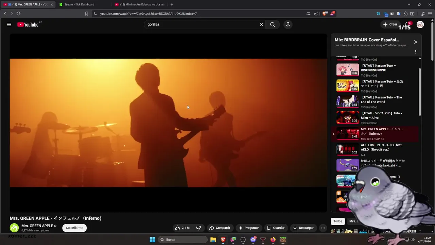Play Kasane Teto RING×RING×RING from the mix
The image size is (435, 245).
coord(376,70)
